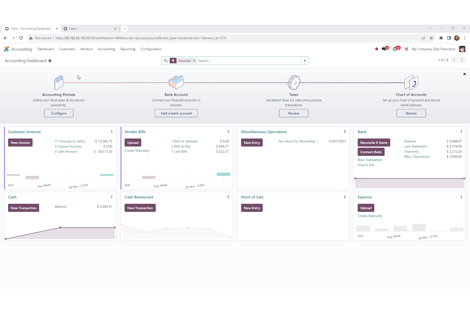The width and height of the screenshot is (470, 313).
Task: Click the red status dot in the top bar
Action: pyautogui.click(x=376, y=49)
